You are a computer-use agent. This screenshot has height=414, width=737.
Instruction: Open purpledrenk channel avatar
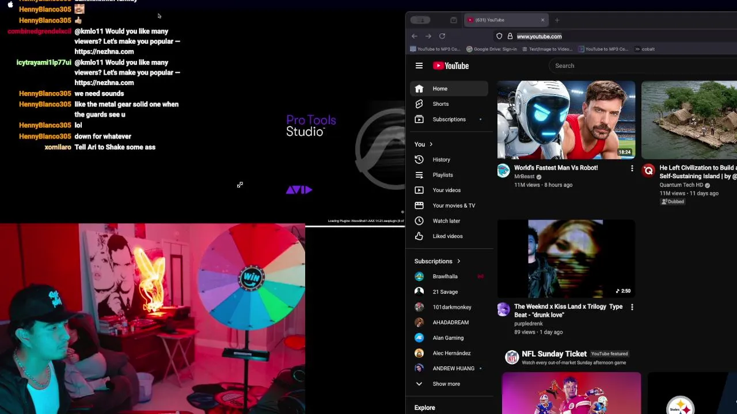(504, 310)
